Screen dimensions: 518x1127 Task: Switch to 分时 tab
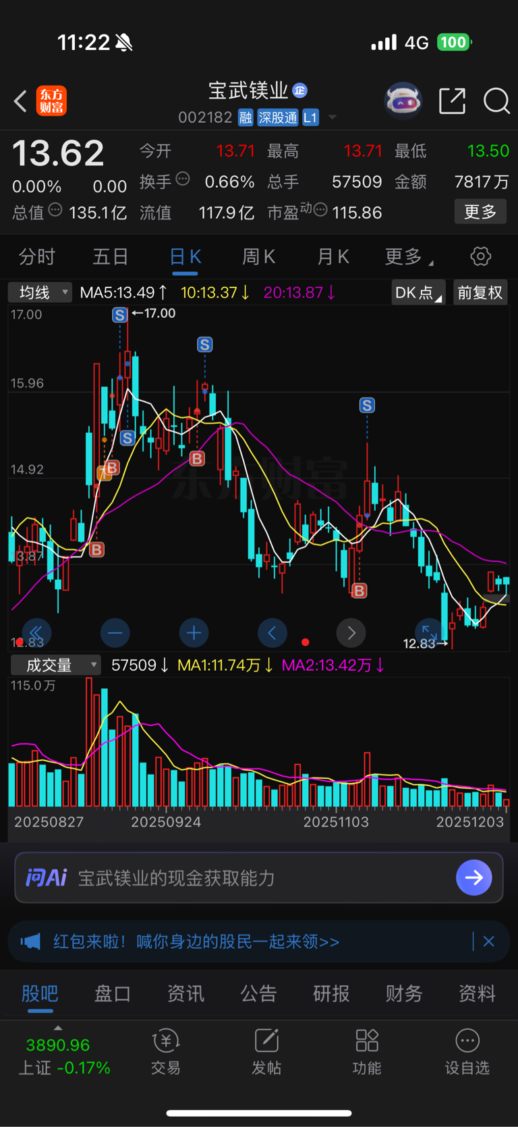pyautogui.click(x=36, y=256)
